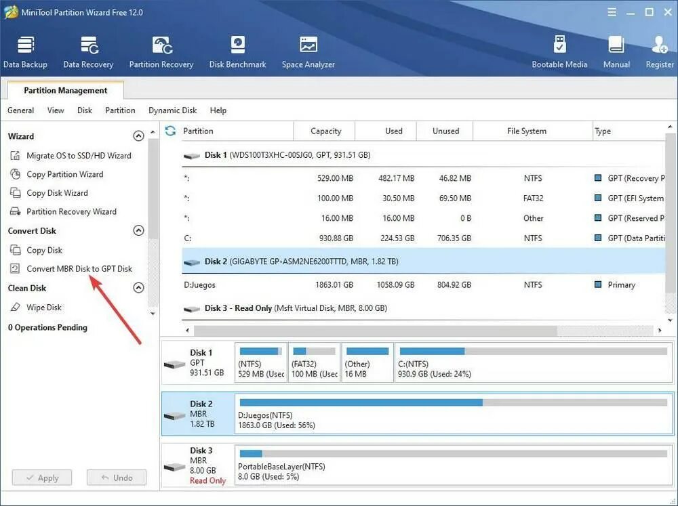The height and width of the screenshot is (506, 678).
Task: Run the Partition Recovery Wizard
Action: (x=63, y=211)
